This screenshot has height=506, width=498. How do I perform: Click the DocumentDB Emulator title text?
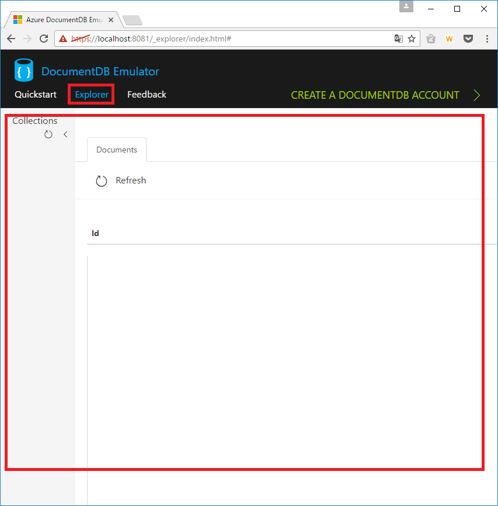(100, 71)
